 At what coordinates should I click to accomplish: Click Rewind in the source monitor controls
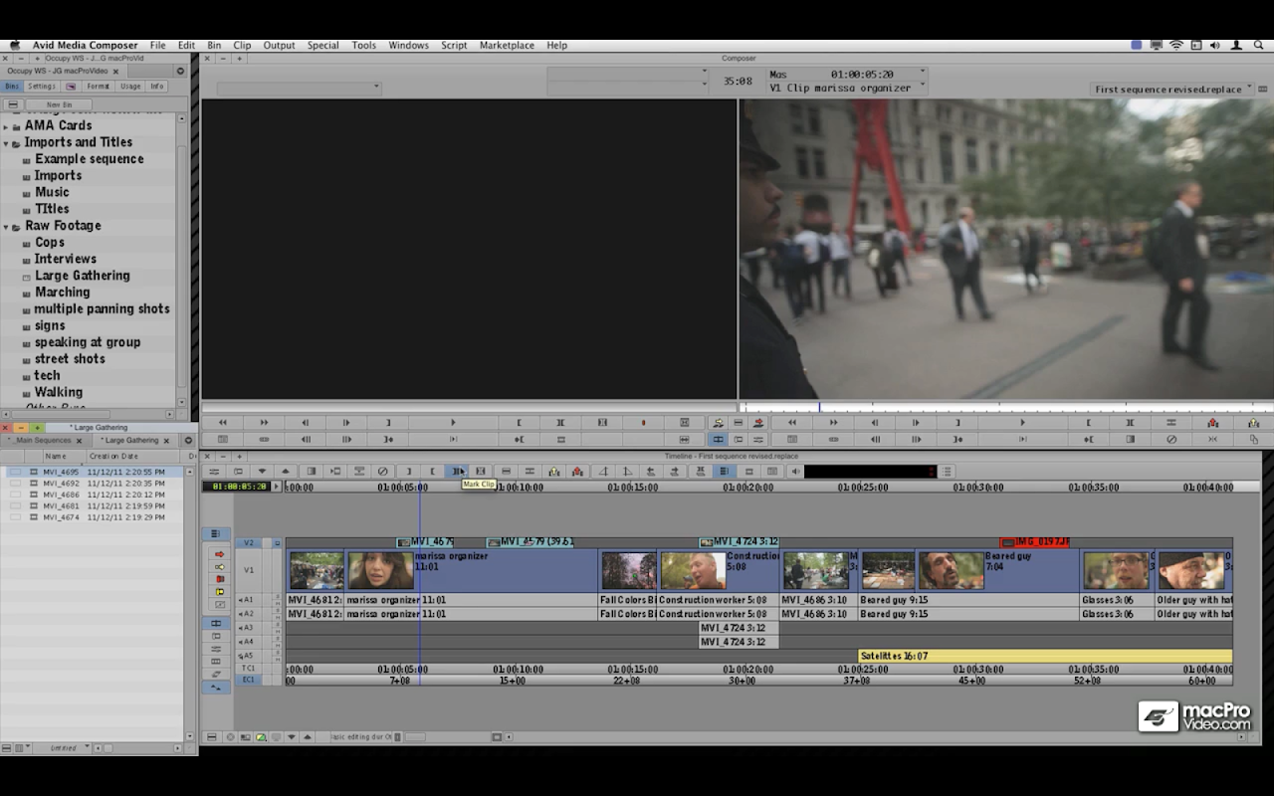click(x=223, y=422)
